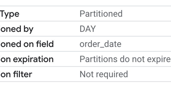Click the "oned by" row label

coord(17,29)
